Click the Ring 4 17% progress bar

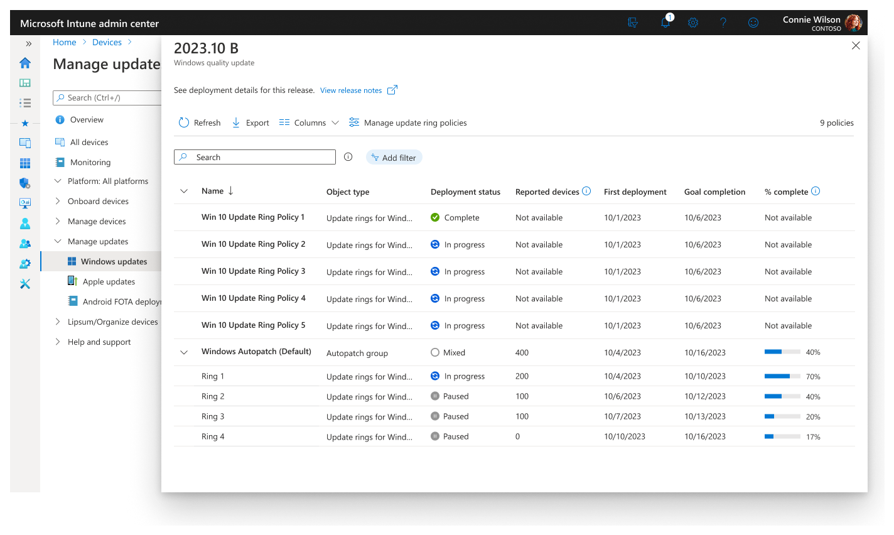(x=782, y=436)
